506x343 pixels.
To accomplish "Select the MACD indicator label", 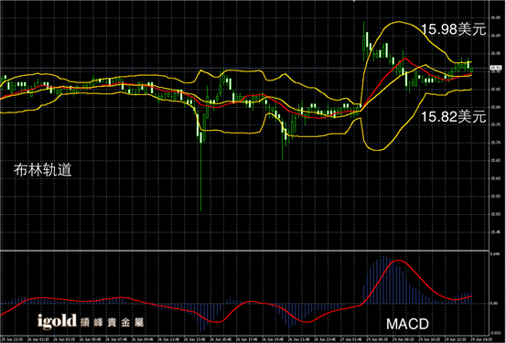I will coord(407,324).
